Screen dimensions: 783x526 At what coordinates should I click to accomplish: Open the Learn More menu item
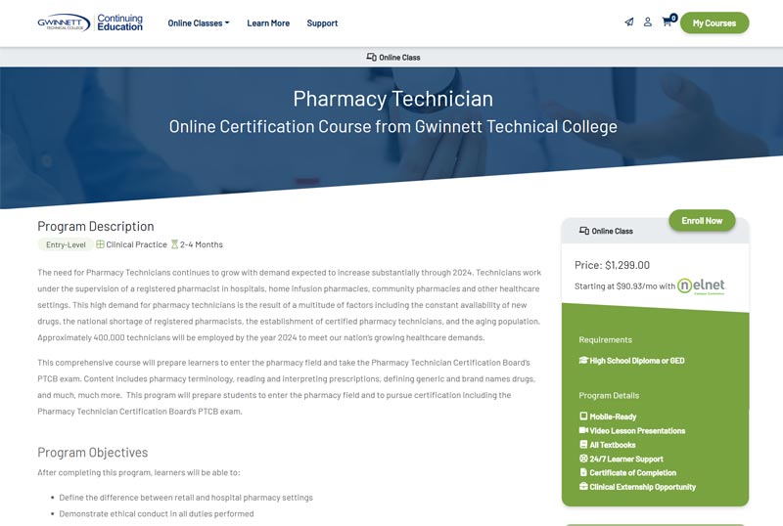pos(268,23)
